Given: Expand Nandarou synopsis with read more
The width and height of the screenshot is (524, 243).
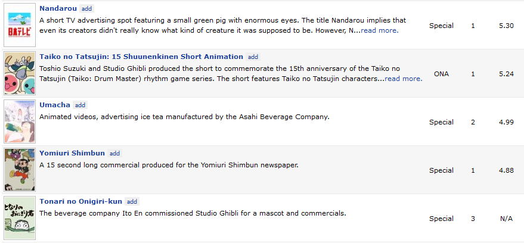Looking at the screenshot, I should (379, 30).
